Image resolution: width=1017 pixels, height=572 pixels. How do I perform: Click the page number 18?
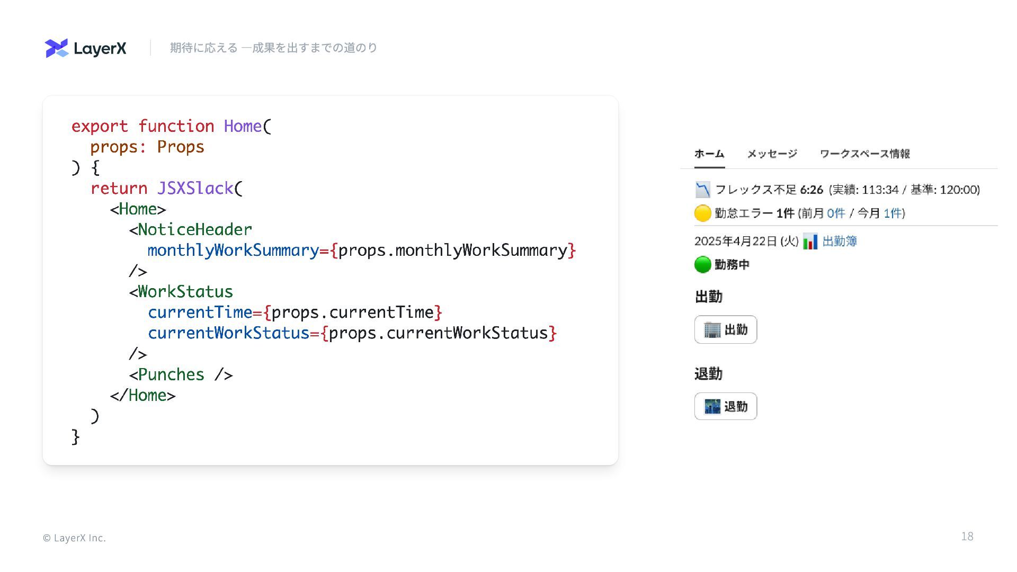pyautogui.click(x=967, y=537)
